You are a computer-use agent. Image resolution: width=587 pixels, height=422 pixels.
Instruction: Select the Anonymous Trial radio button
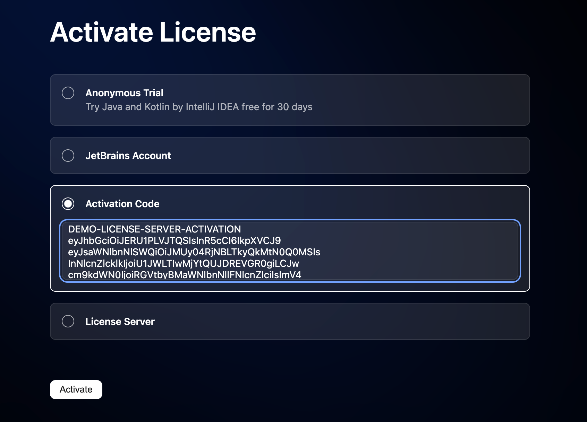68,93
